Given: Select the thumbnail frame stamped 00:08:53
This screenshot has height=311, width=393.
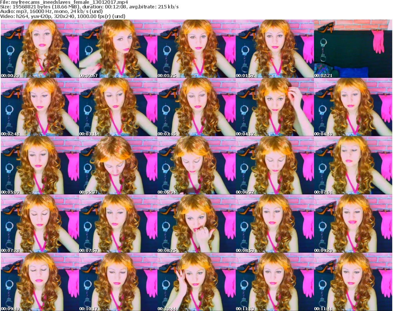Looking at the screenshot, I should pyautogui.click(x=274, y=224).
